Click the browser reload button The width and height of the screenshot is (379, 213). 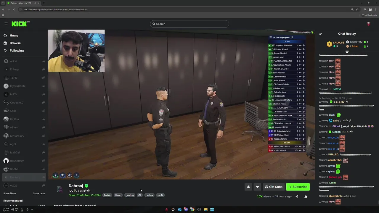[14, 9]
